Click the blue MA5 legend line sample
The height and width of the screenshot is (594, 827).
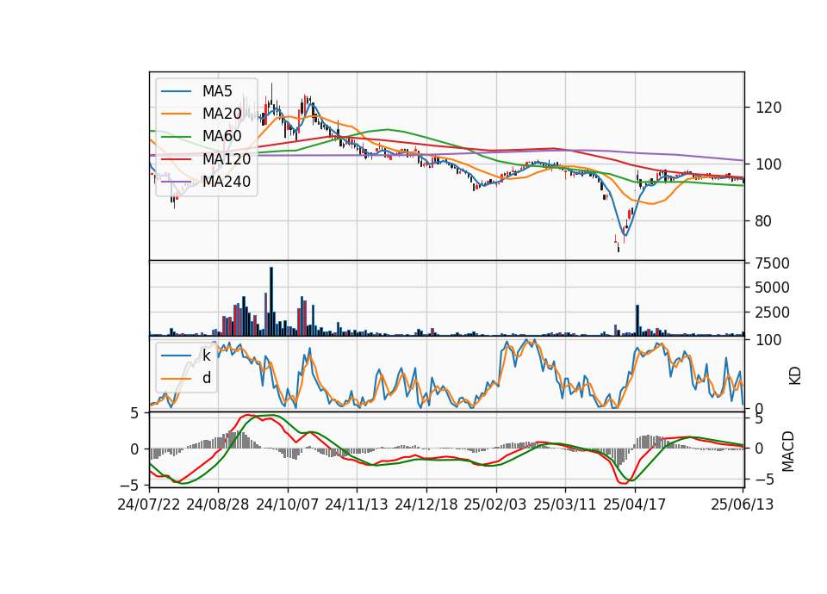(176, 92)
